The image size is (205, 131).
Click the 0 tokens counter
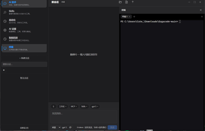(x=80, y=127)
